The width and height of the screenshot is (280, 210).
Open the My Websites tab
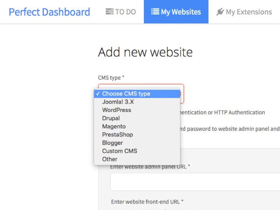pos(176,12)
